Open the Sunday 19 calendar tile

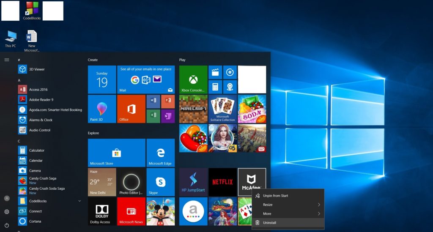coord(102,80)
